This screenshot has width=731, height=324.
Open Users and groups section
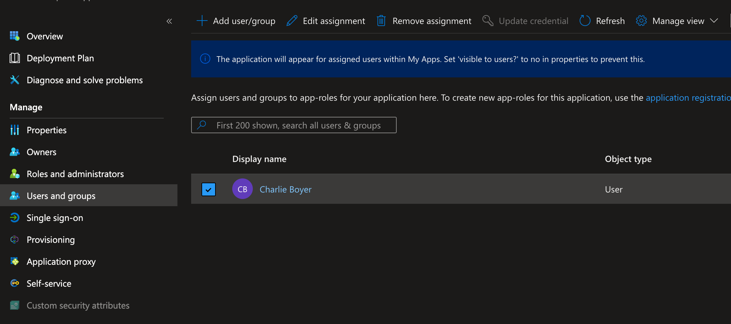(61, 196)
